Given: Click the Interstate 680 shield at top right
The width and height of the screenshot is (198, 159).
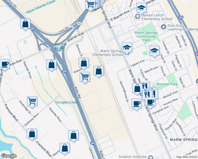Looking at the screenshot, I should coord(181,17).
